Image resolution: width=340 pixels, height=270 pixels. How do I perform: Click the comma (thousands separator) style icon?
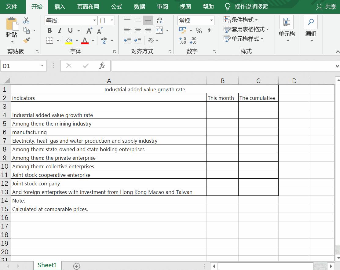pos(209,31)
